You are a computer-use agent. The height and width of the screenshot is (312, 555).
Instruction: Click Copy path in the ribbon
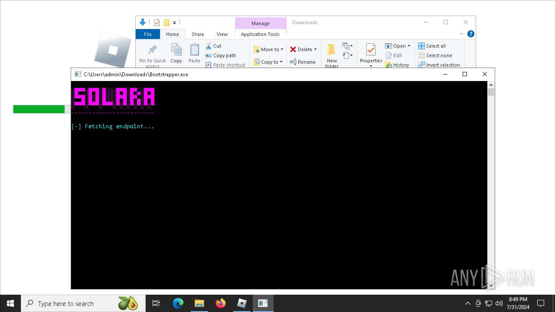221,55
